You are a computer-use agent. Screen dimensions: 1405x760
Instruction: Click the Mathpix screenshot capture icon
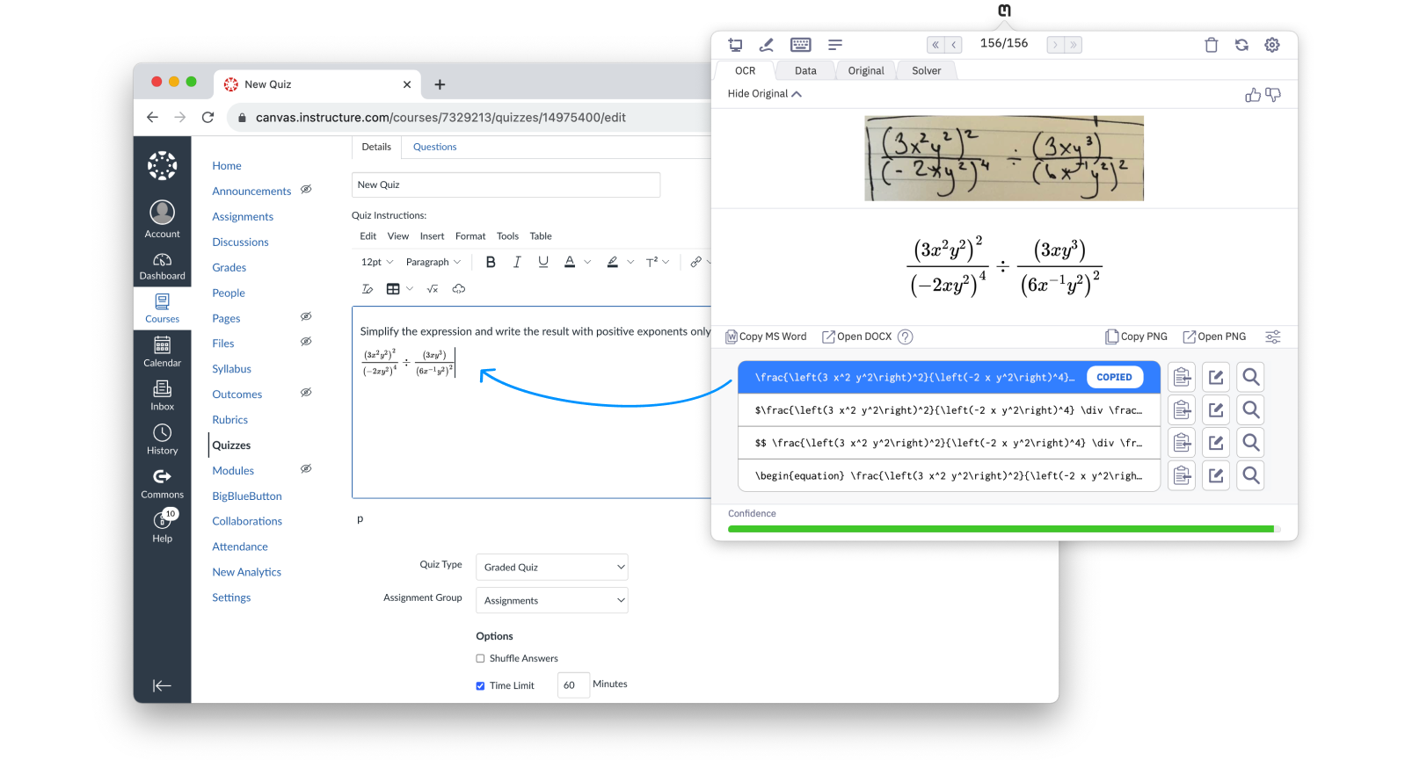[x=735, y=45]
